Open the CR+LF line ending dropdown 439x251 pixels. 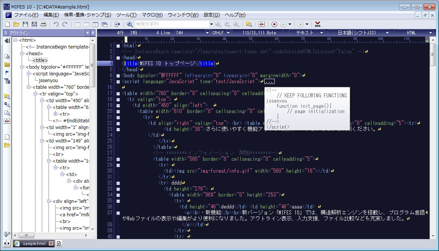click(x=228, y=33)
